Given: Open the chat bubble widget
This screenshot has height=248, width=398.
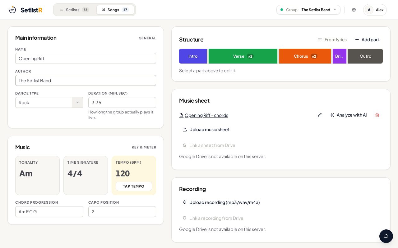Looking at the screenshot, I should [386, 236].
